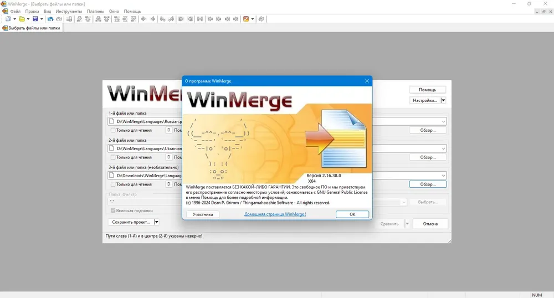The image size is (554, 298).
Task: Click the Copy Right arrow toolbar icon
Action: pos(143,19)
